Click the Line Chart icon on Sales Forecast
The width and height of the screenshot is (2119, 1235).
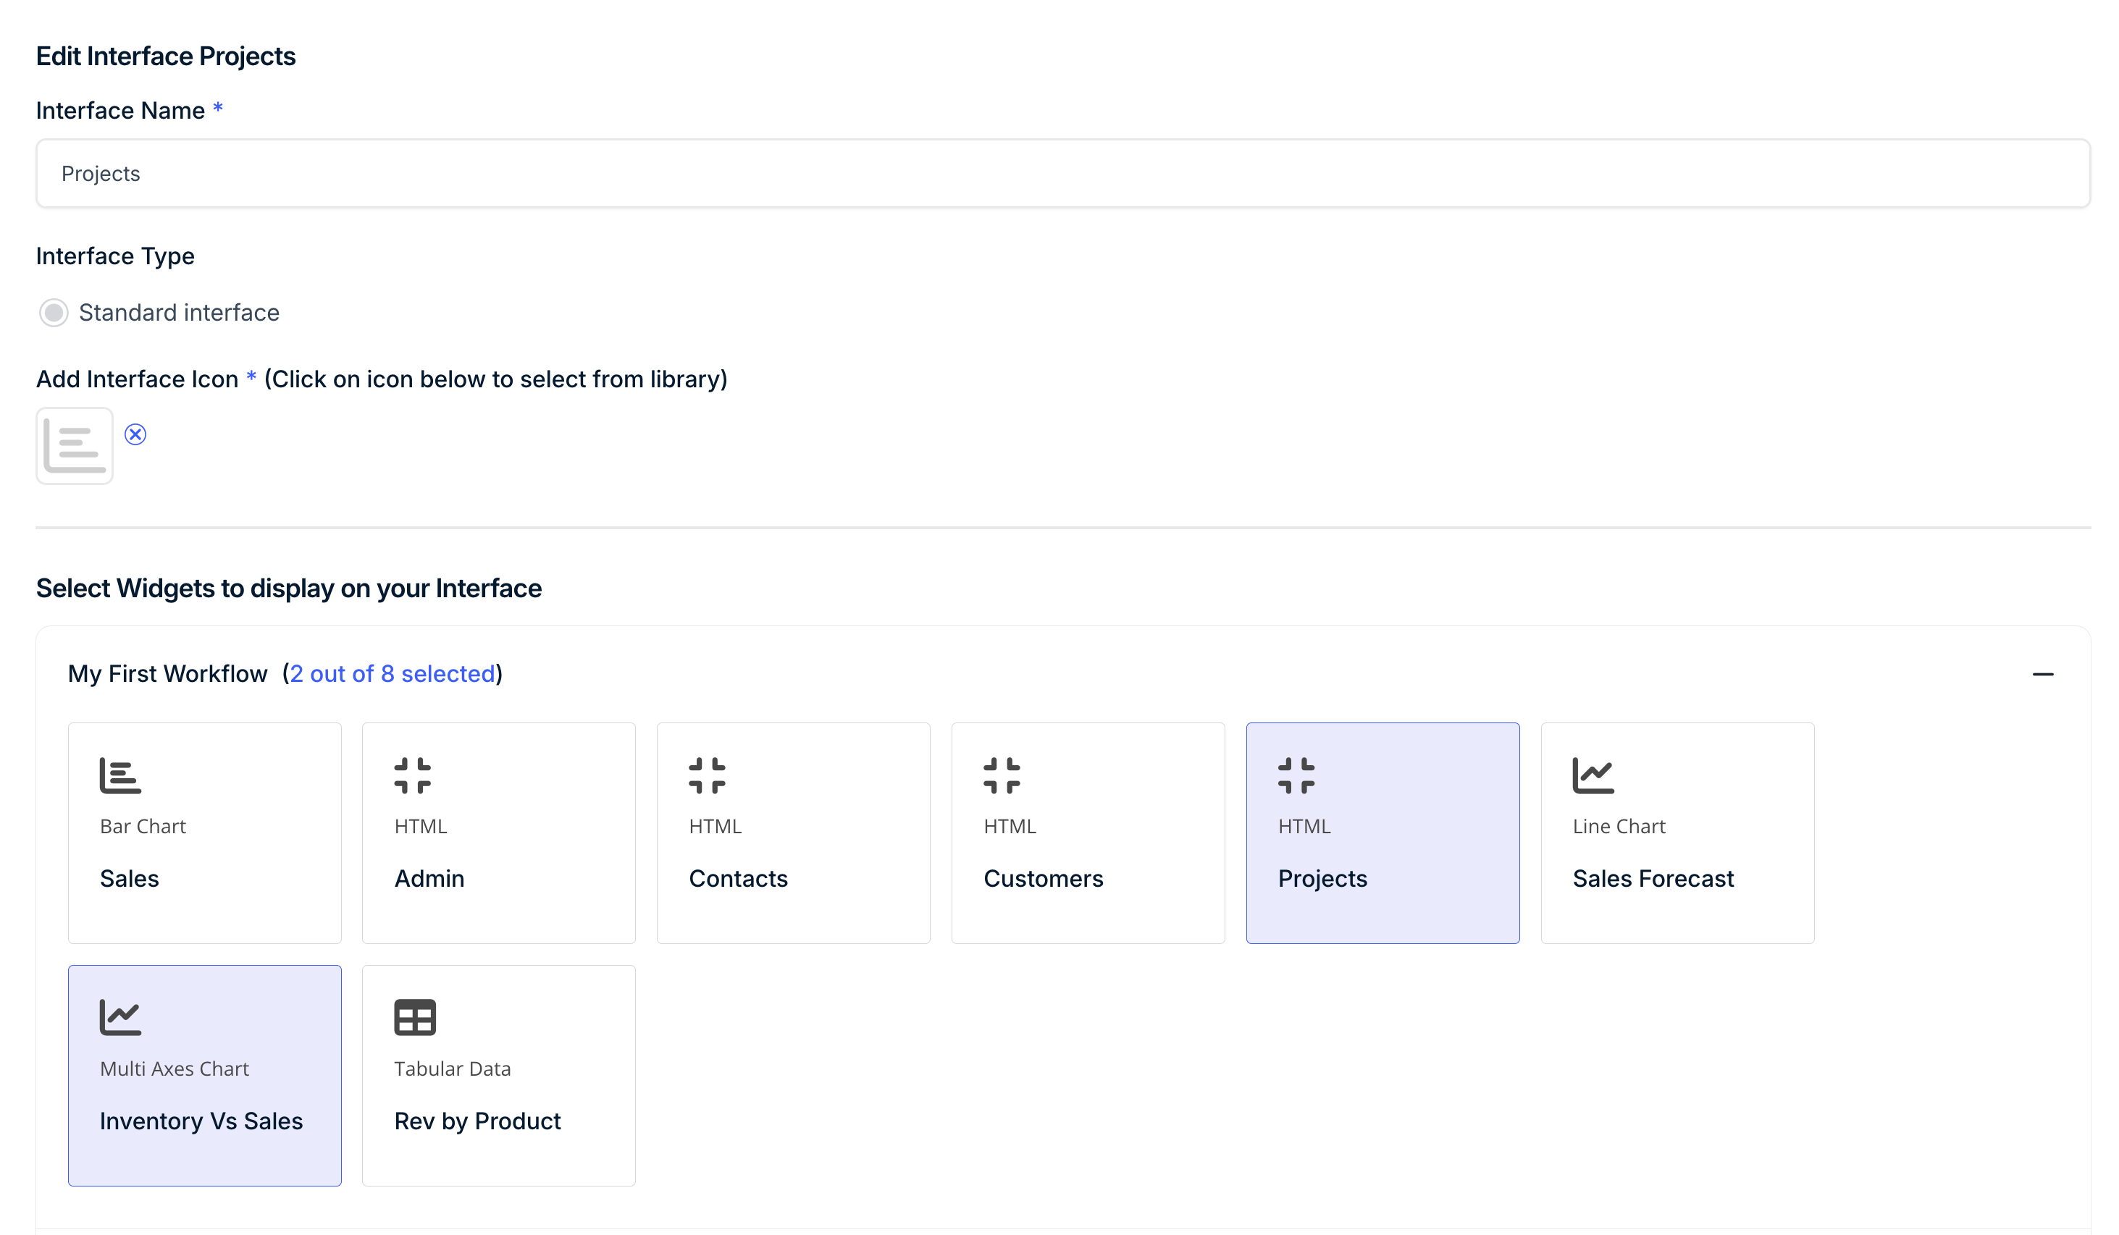[x=1593, y=775]
